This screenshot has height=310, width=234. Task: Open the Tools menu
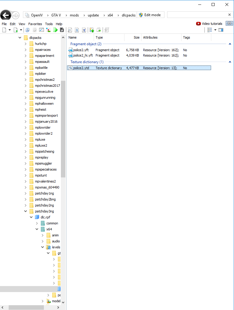pos(49,24)
